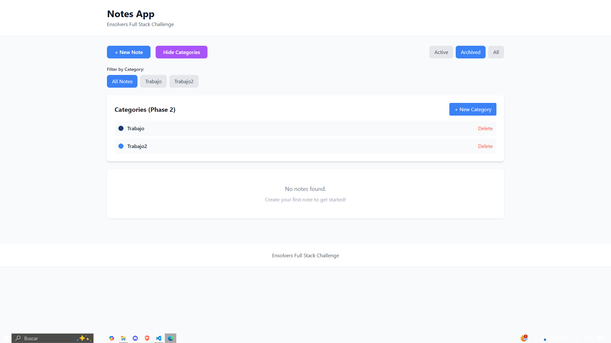The height and width of the screenshot is (343, 611).
Task: Click the Trabajo name in the categories list
Action: [x=136, y=128]
